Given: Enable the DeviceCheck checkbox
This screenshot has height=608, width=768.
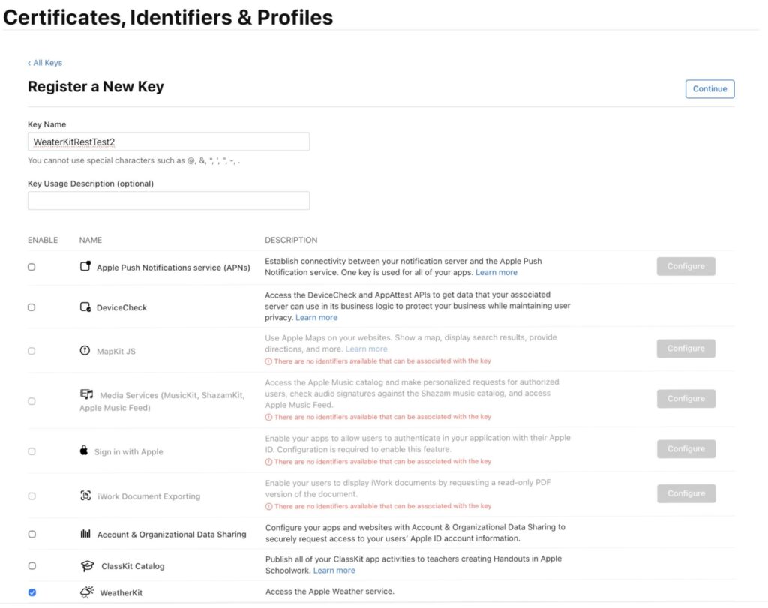Looking at the screenshot, I should [31, 307].
